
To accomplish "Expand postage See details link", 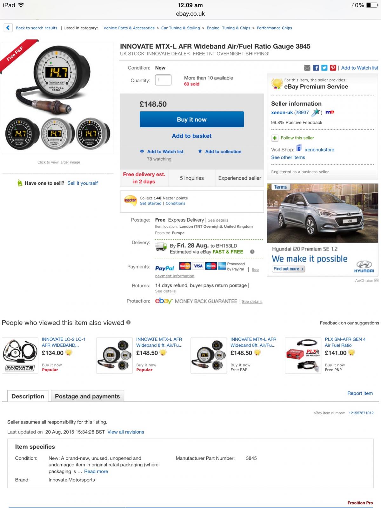I will pyautogui.click(x=218, y=220).
